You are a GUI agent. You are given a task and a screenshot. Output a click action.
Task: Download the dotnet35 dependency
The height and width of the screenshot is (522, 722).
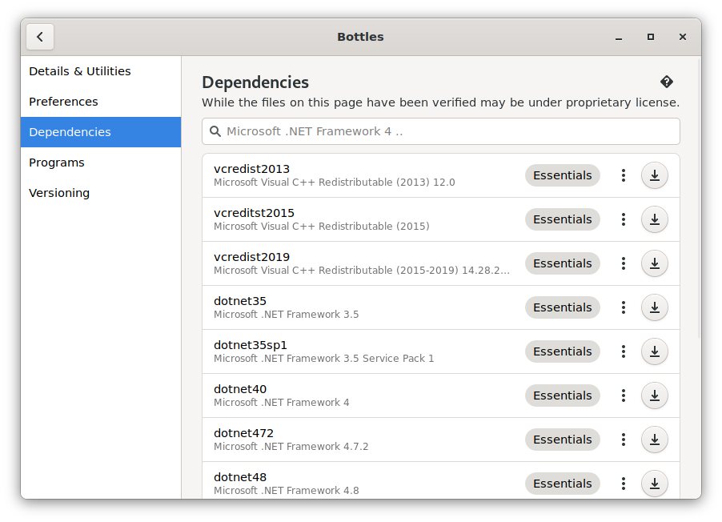coord(654,307)
